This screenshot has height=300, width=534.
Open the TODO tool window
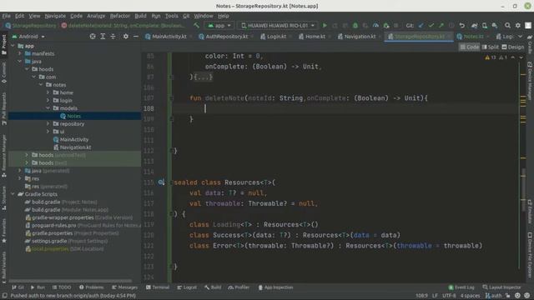62,287
